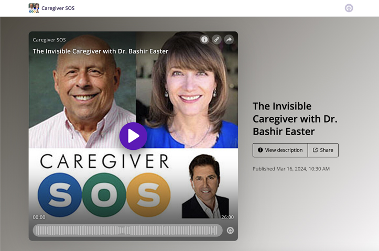379x251 pixels.
Task: Click the Podbean logo in top right
Action: (349, 8)
